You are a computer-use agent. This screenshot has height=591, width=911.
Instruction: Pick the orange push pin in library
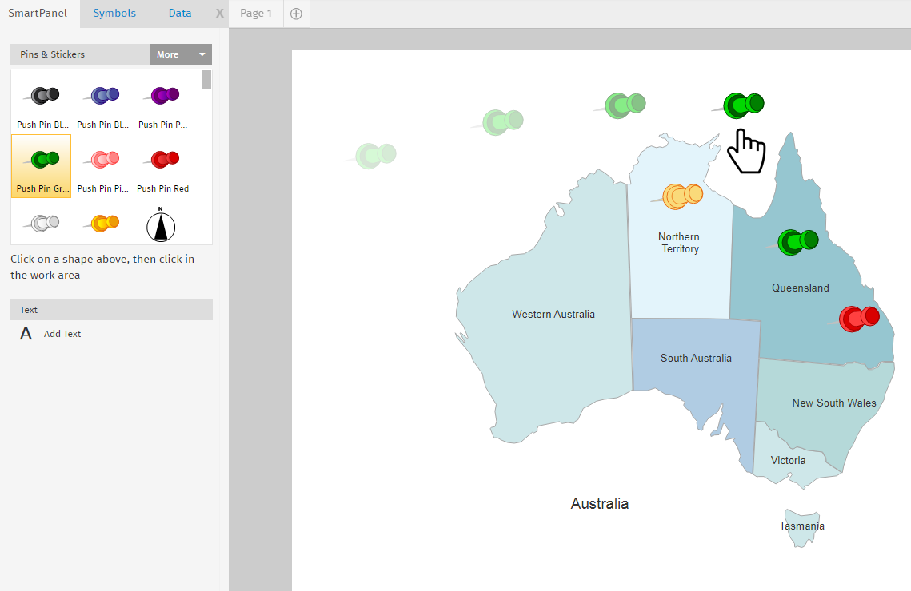[103, 224]
